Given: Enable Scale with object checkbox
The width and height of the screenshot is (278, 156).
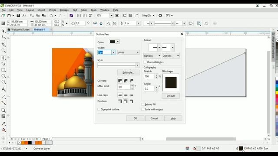Looking at the screenshot, I should point(142,109).
